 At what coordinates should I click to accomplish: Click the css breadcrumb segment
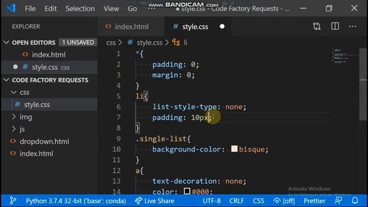click(x=111, y=43)
